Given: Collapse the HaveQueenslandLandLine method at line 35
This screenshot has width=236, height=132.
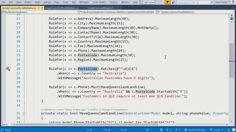Looking at the screenshot, I should [24, 113].
